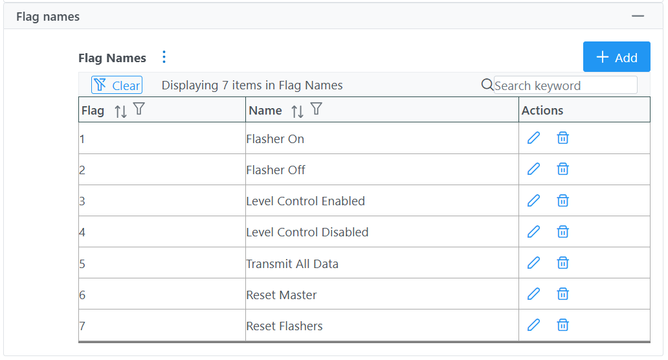The width and height of the screenshot is (668, 360).
Task: Click the search magnifier icon
Action: [x=487, y=85]
